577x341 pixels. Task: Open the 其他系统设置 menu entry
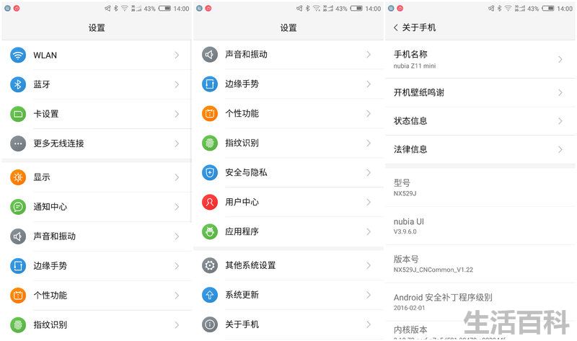click(x=288, y=265)
